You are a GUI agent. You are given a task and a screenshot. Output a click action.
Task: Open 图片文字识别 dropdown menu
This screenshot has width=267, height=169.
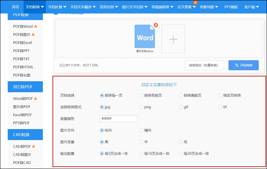tap(135, 7)
